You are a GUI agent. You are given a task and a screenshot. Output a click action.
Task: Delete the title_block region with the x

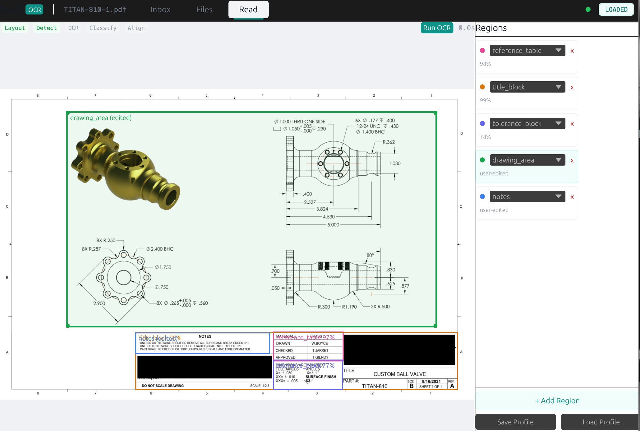click(x=572, y=88)
